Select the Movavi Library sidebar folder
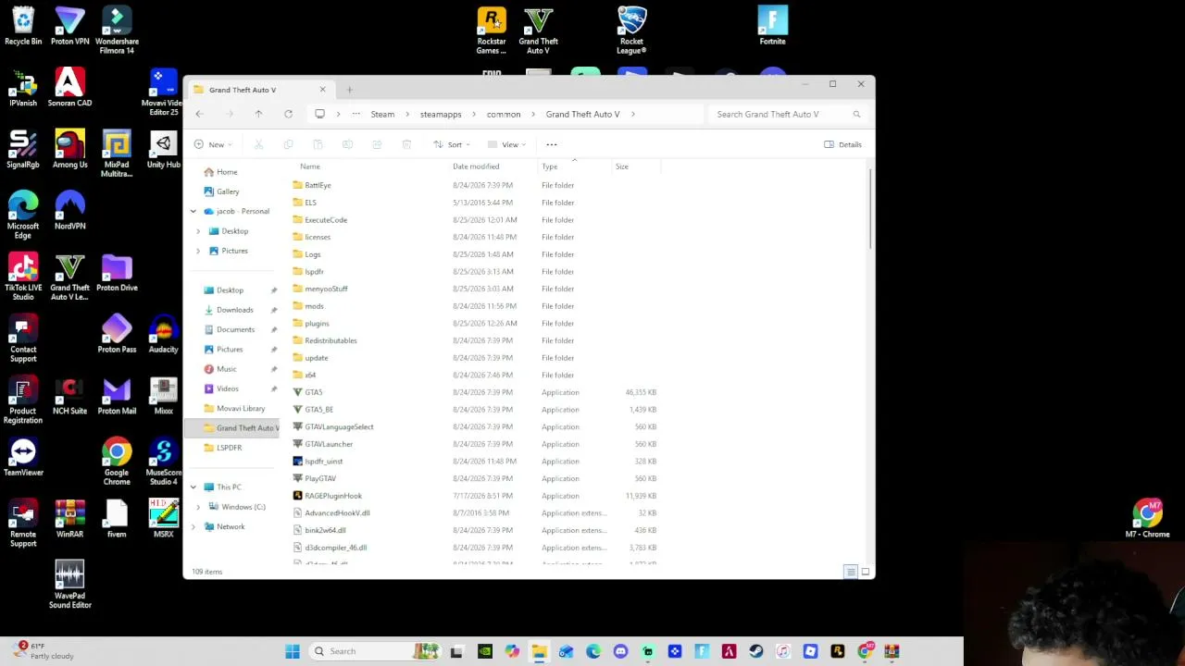Screen dimensions: 1185x666 [x=240, y=408]
